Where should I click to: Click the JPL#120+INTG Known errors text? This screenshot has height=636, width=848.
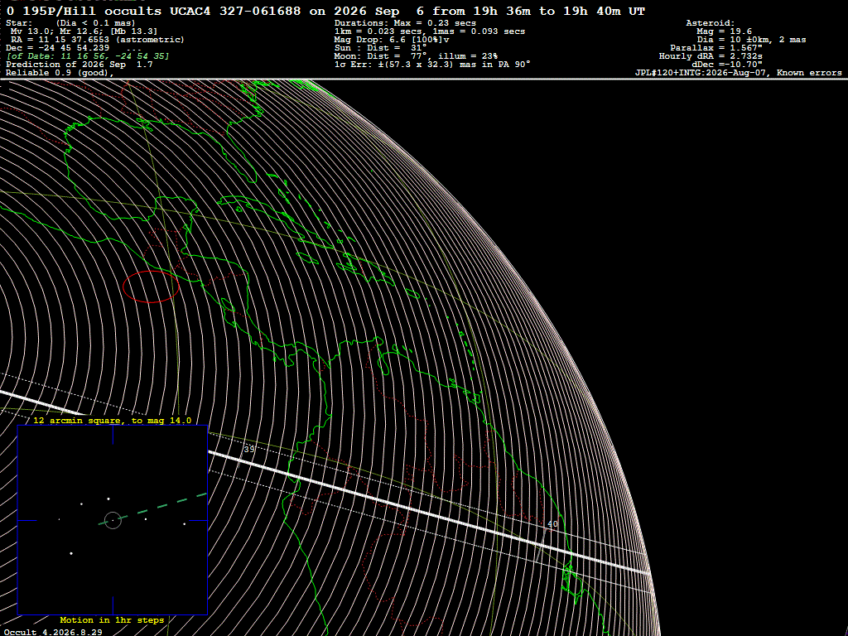738,73
